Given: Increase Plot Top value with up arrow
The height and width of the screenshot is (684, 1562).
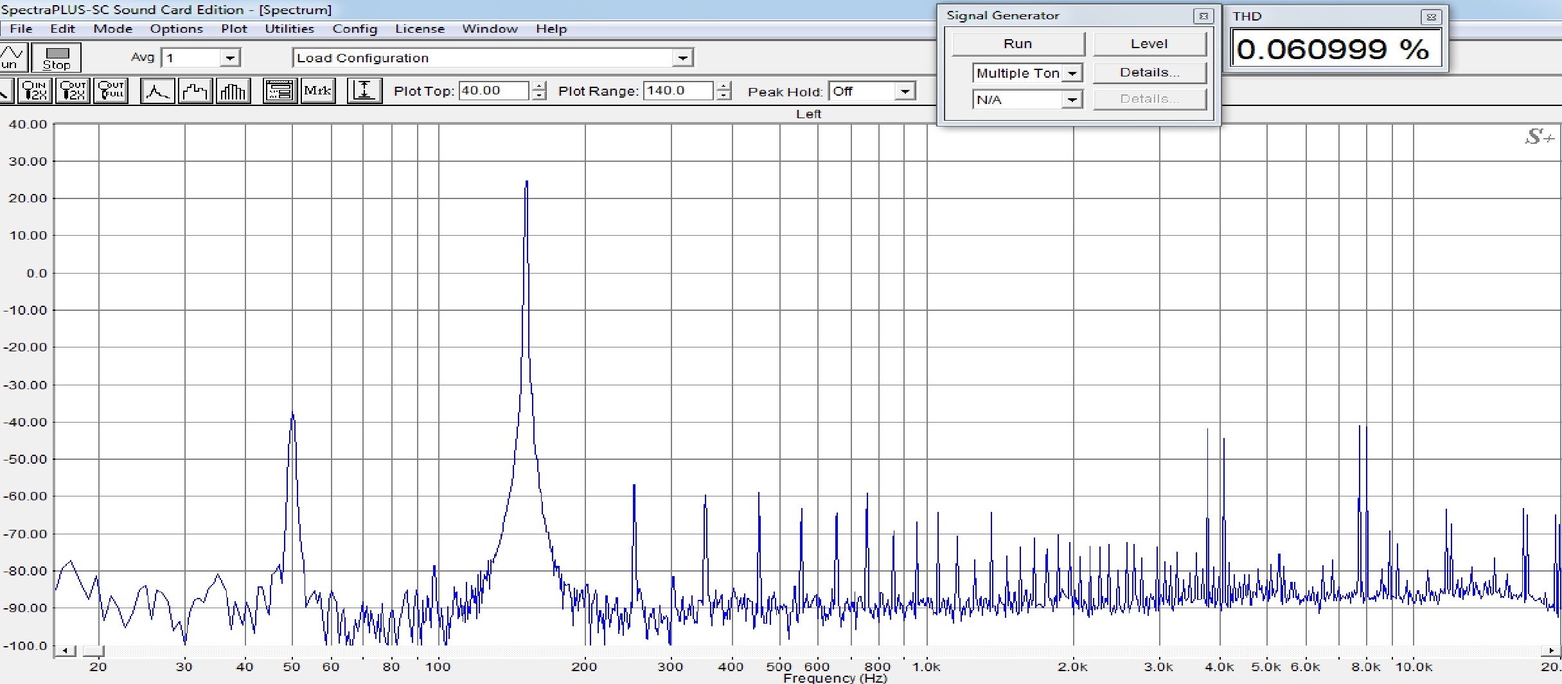Looking at the screenshot, I should click(x=540, y=86).
